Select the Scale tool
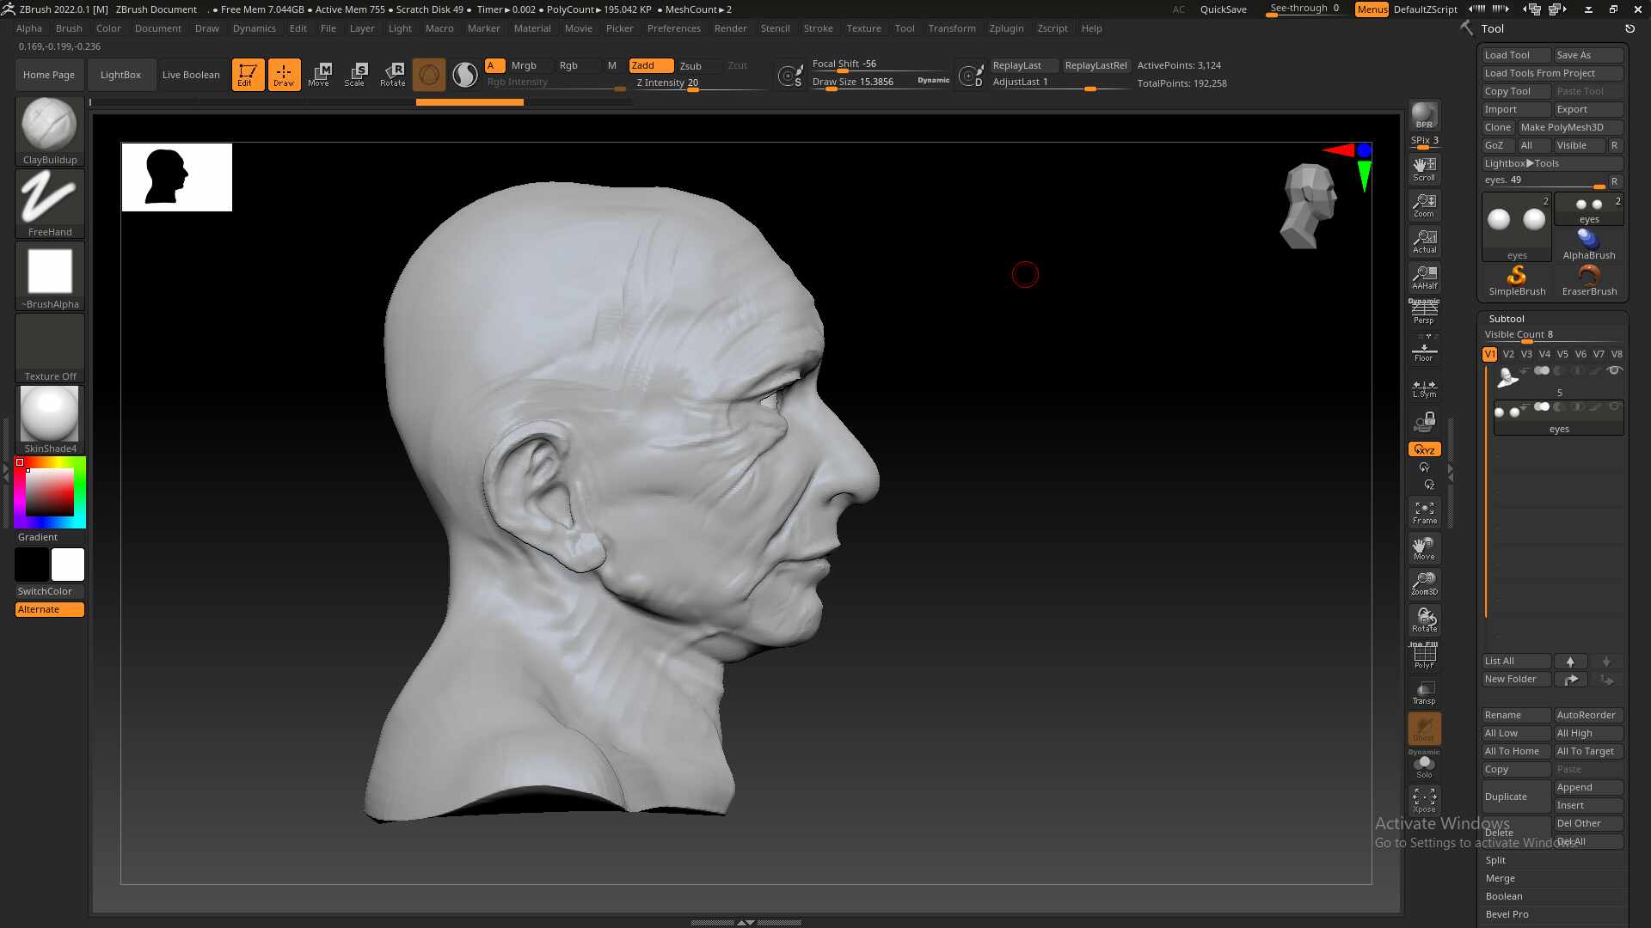This screenshot has height=928, width=1651. click(x=355, y=74)
